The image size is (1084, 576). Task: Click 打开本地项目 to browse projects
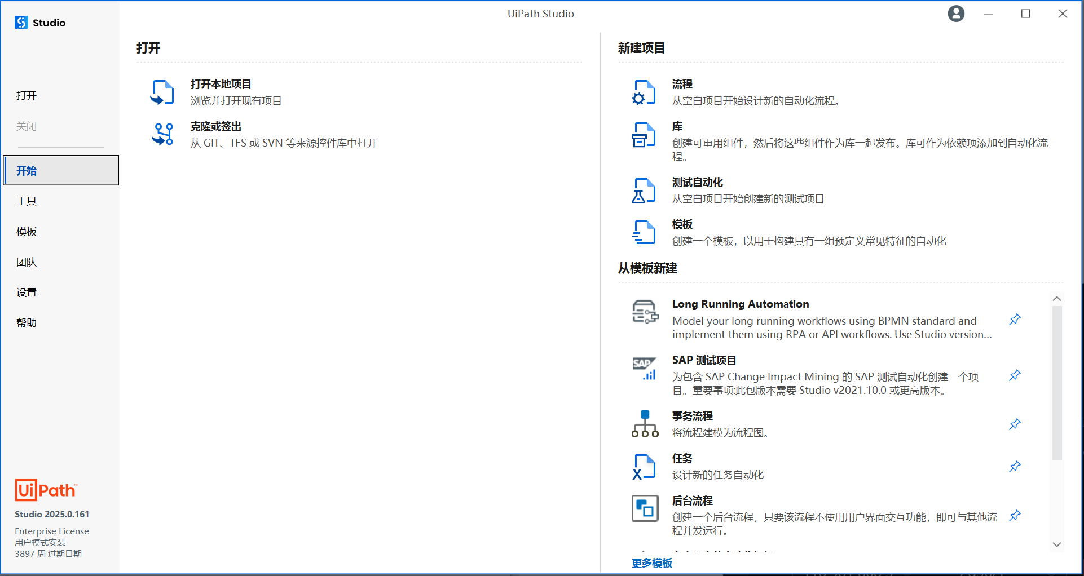pos(221,84)
